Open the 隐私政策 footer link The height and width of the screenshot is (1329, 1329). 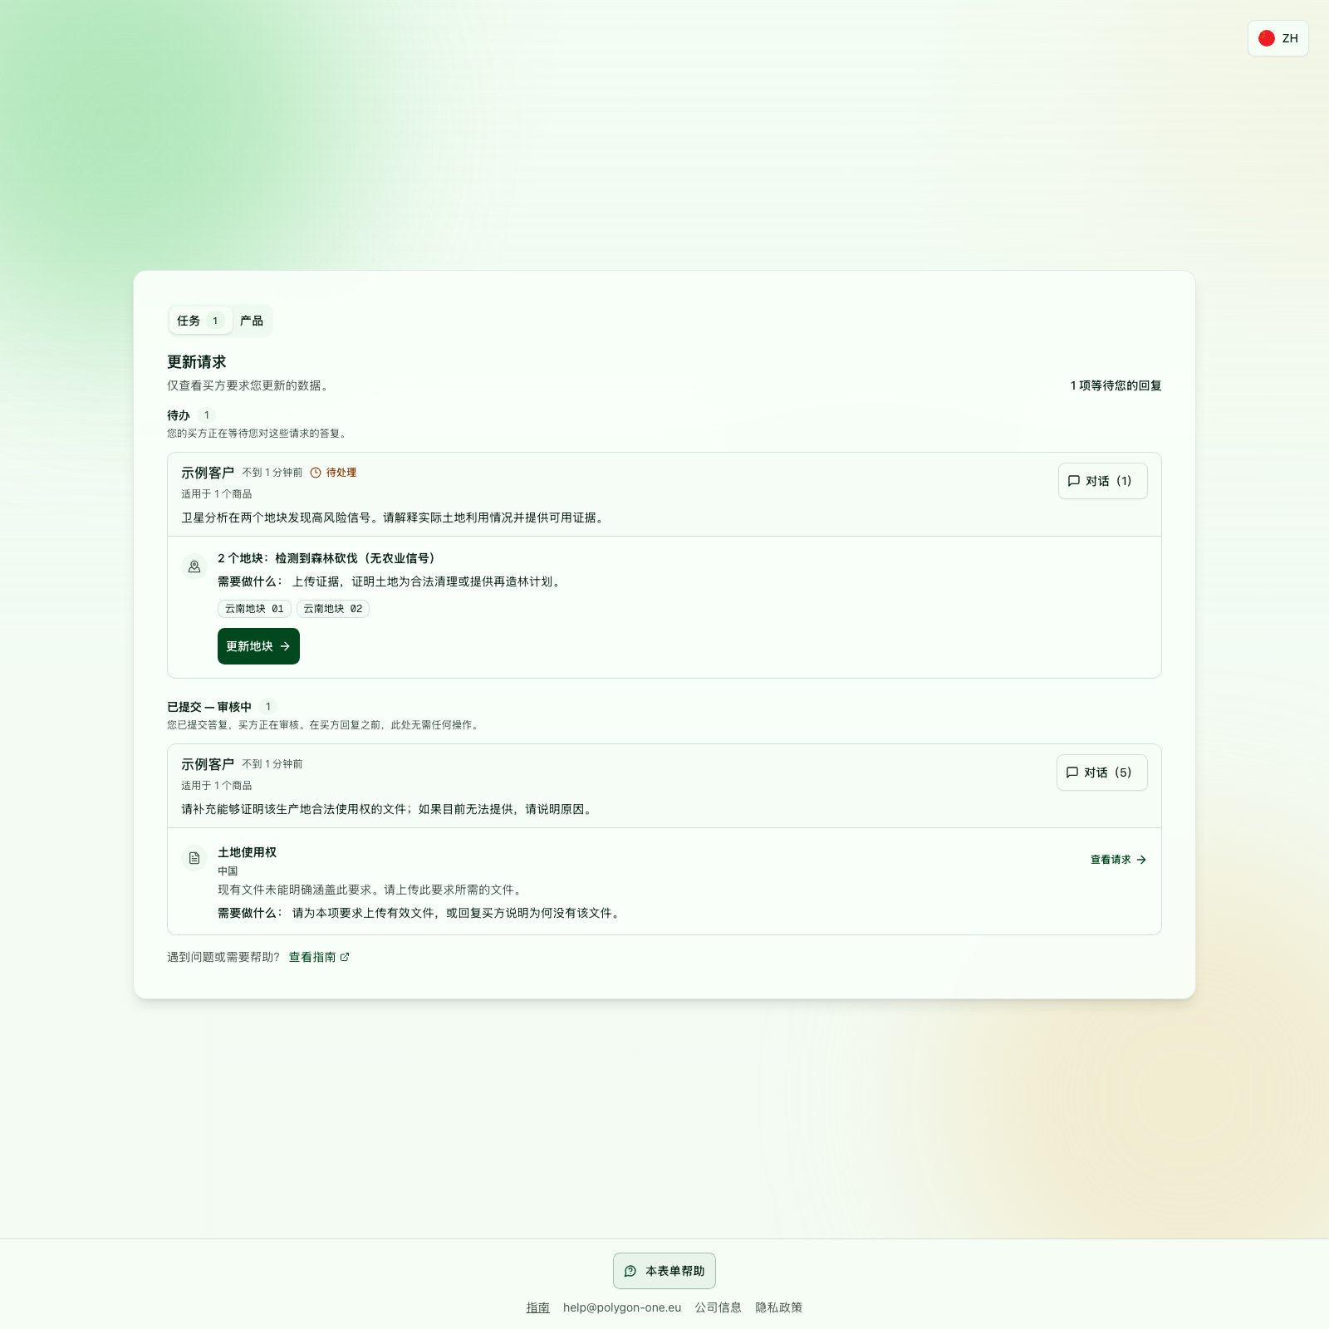click(x=779, y=1307)
